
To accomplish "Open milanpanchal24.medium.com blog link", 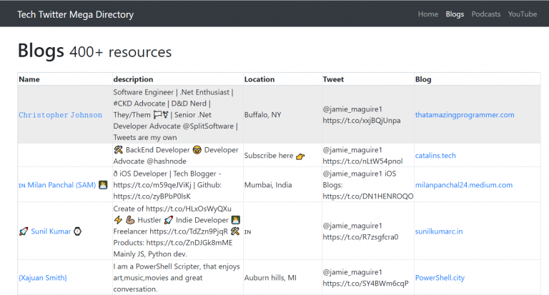I will click(463, 185).
